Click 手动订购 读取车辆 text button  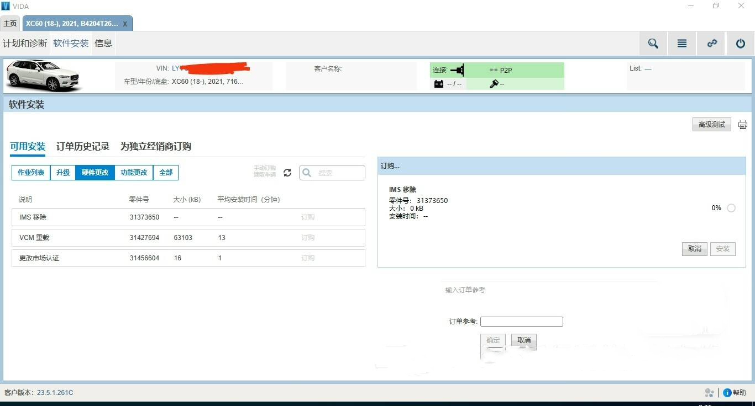(265, 171)
